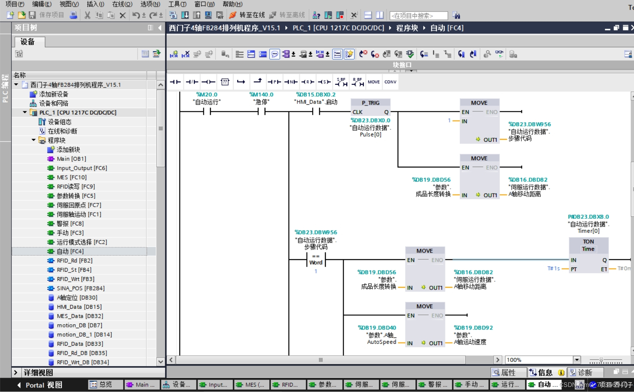This screenshot has height=392, width=634.
Task: Open the 属性 properties tab
Action: pos(508,373)
